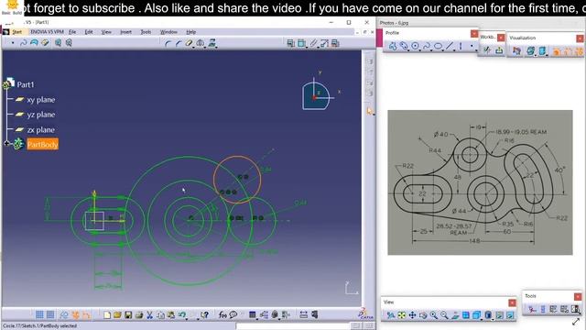
Task: Click the Rotate icon in View toolbar
Action: click(x=423, y=315)
